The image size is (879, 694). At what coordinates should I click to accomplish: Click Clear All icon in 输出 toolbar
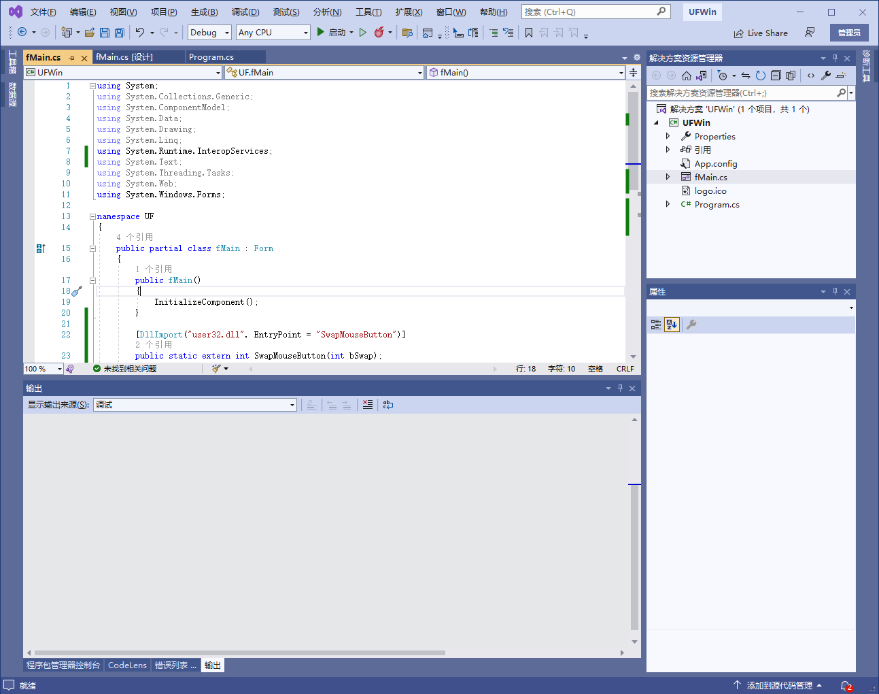pyautogui.click(x=368, y=404)
